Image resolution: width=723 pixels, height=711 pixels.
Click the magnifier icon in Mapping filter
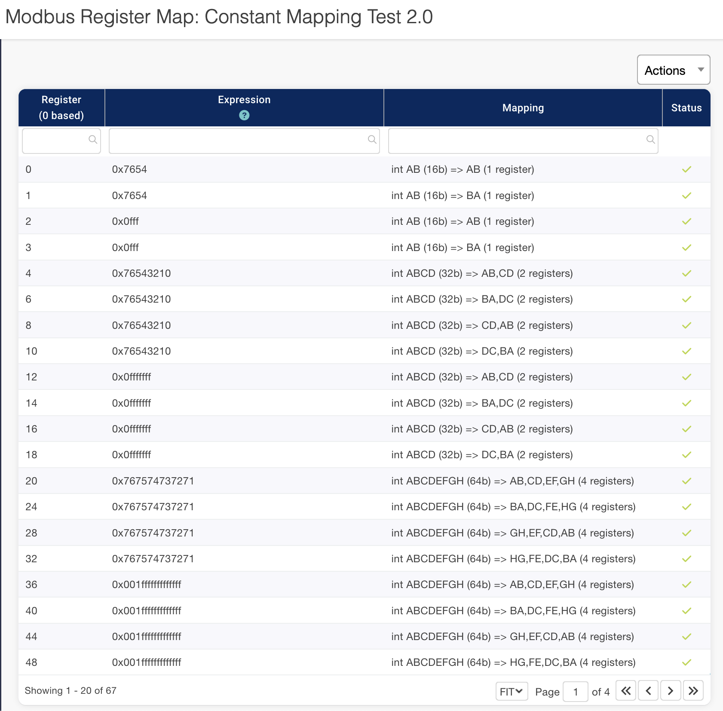pos(650,139)
